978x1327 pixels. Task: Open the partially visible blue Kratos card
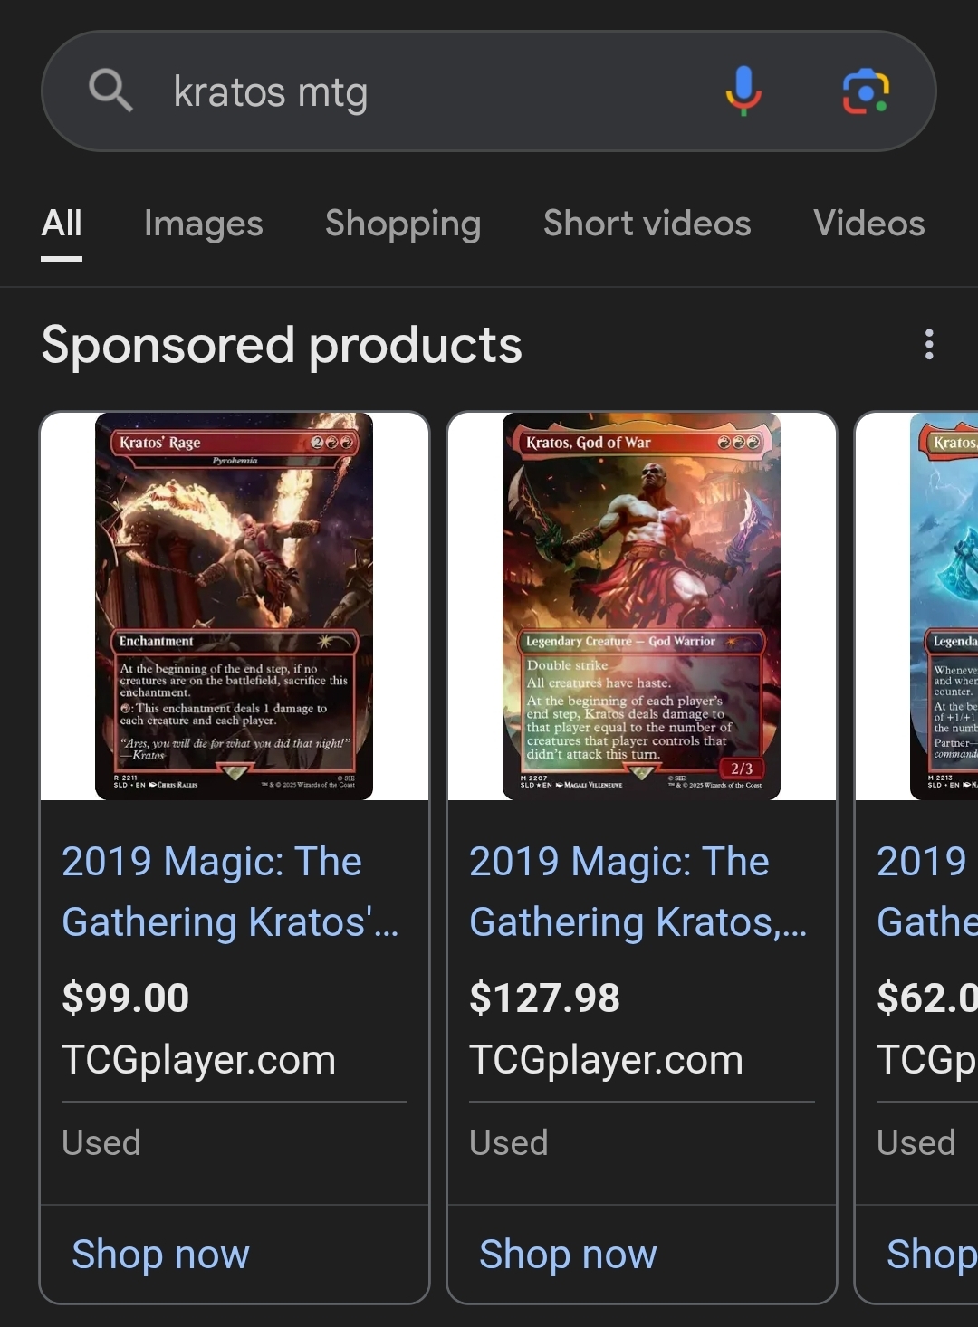[944, 606]
